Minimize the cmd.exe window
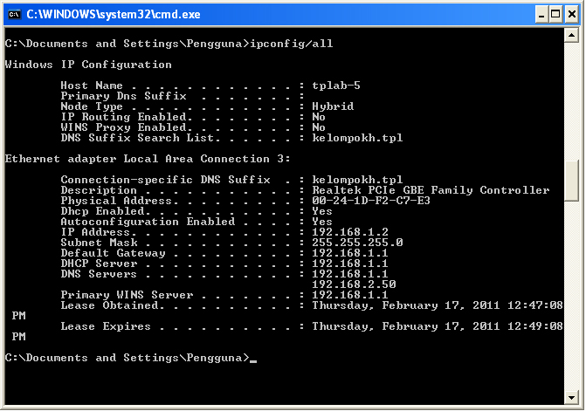 [x=541, y=15]
